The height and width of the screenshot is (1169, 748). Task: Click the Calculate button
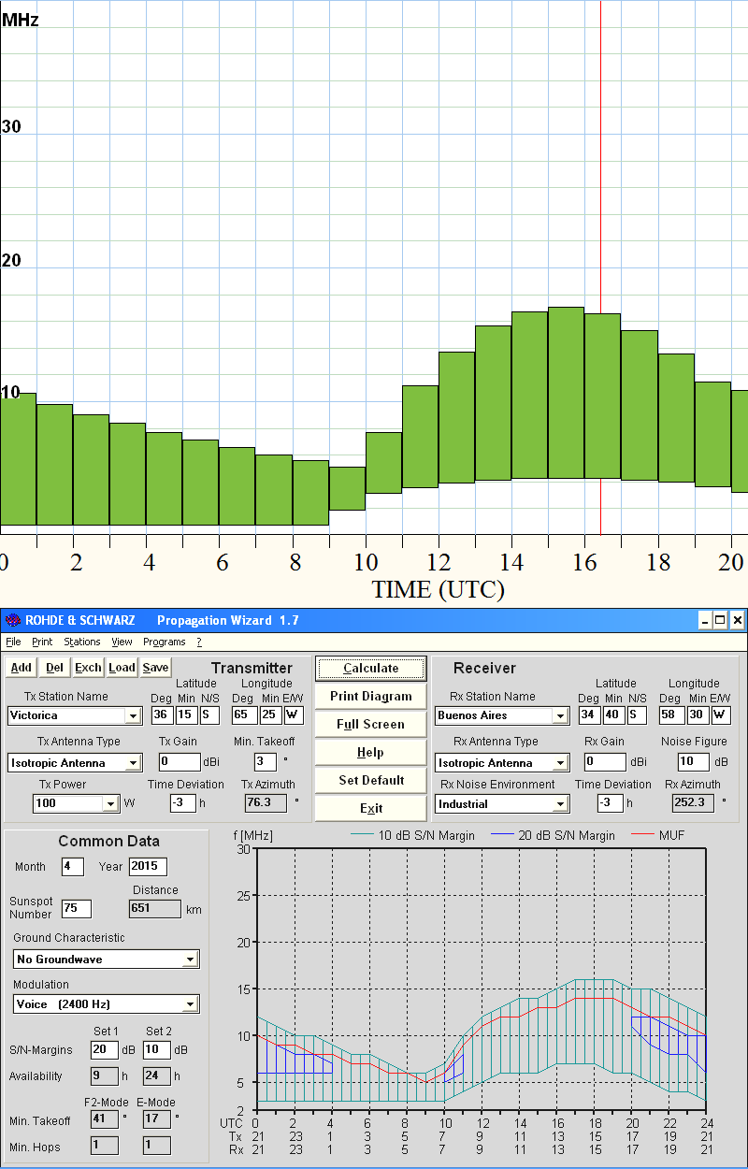pos(371,668)
